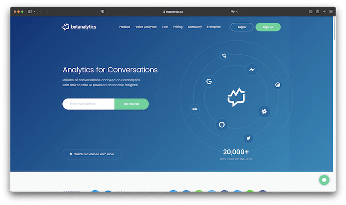This screenshot has height=205, width=346.
Task: Click the botanalytics logo in header
Action: [79, 27]
